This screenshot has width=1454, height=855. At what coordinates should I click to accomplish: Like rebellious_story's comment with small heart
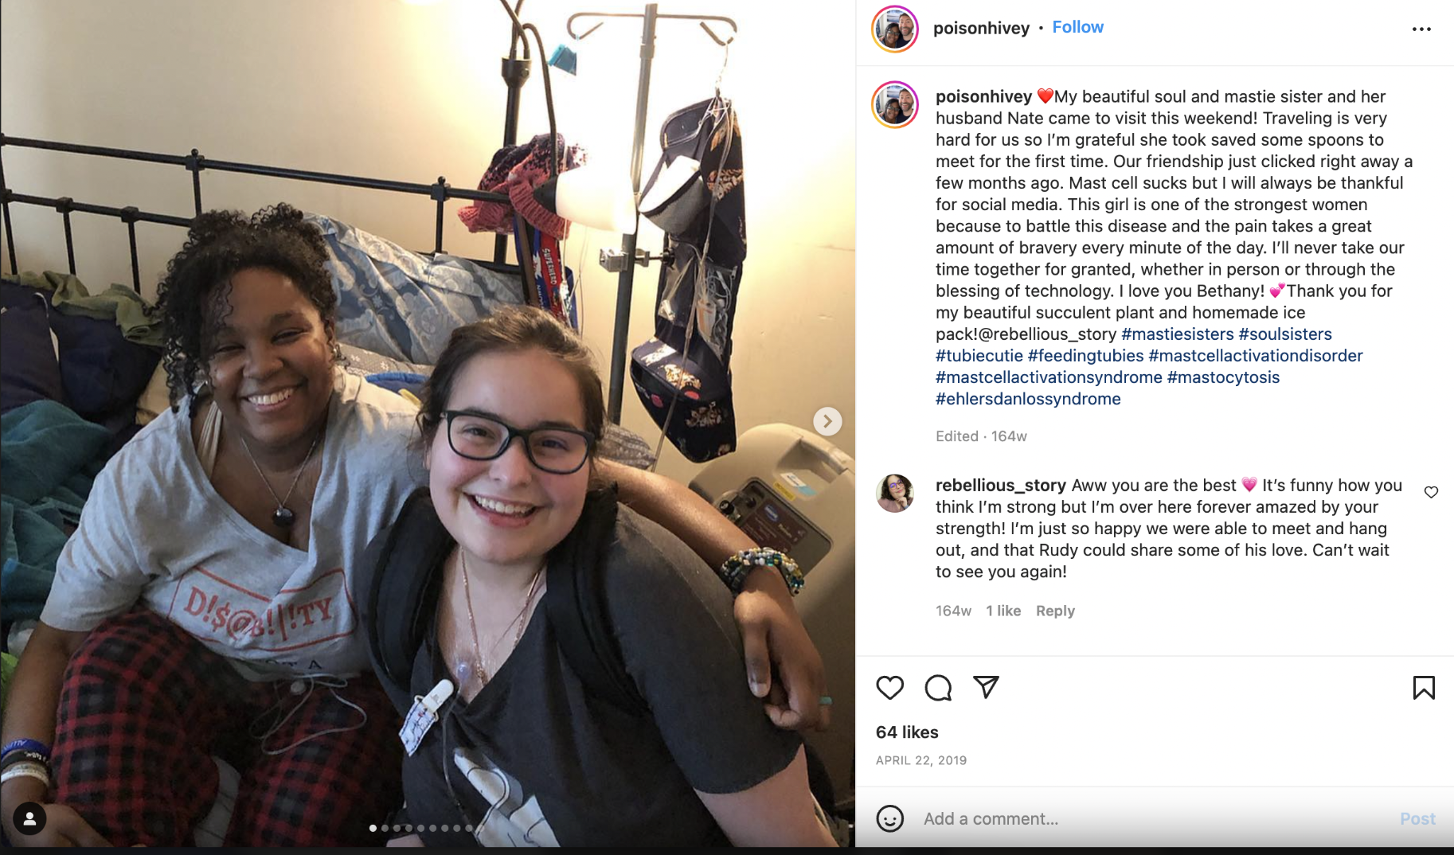pos(1431,492)
